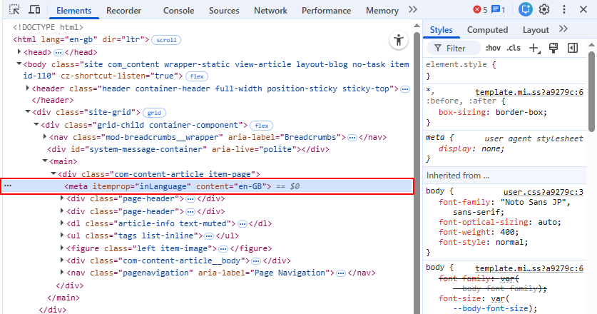The image size is (597, 314).
Task: Click the accessibility tree toggle button
Action: (x=399, y=40)
